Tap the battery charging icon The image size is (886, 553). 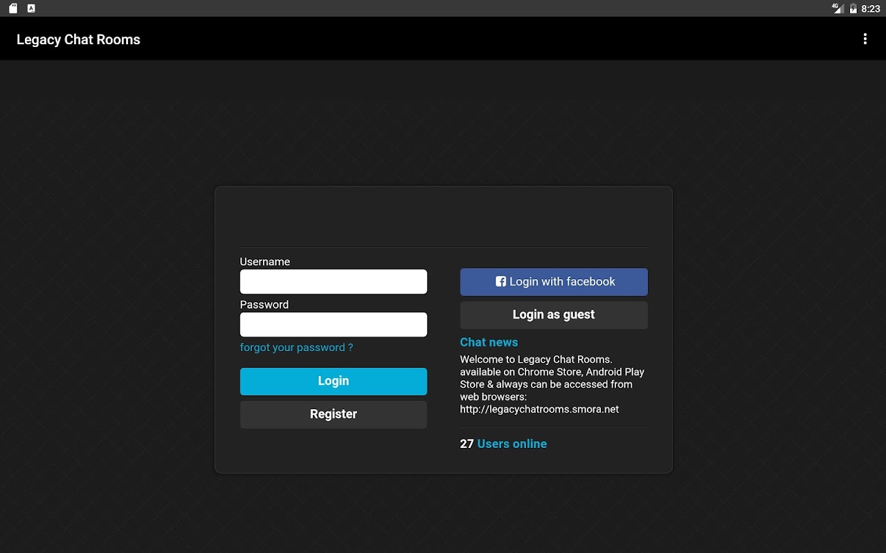pos(853,8)
